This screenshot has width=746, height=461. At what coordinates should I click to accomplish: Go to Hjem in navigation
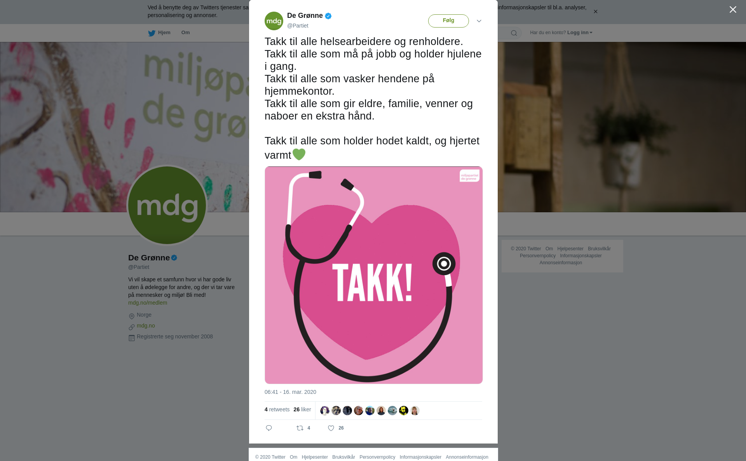(x=164, y=33)
